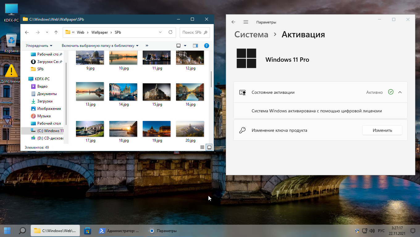The image size is (420, 237).
Task: Open Включить выбранную папку в библиотеку menu
Action: tap(100, 46)
